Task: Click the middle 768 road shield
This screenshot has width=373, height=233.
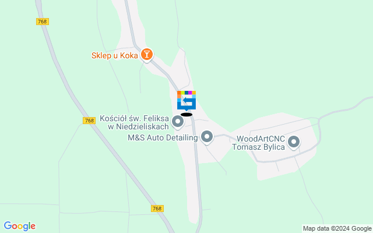Action: tap(89, 121)
